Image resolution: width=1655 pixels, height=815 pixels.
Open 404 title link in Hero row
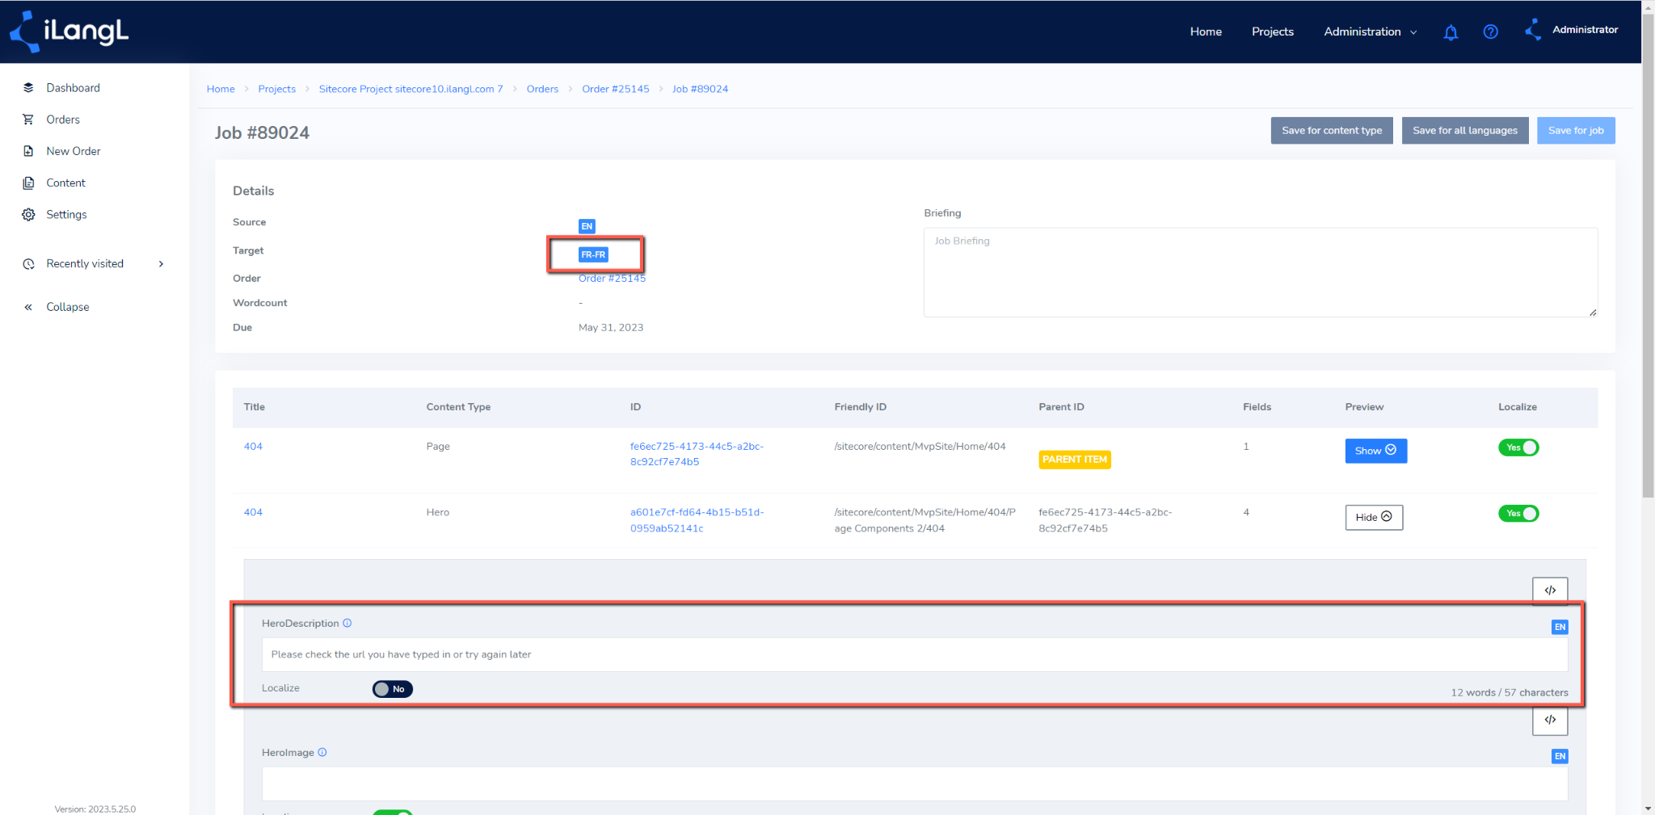point(253,512)
